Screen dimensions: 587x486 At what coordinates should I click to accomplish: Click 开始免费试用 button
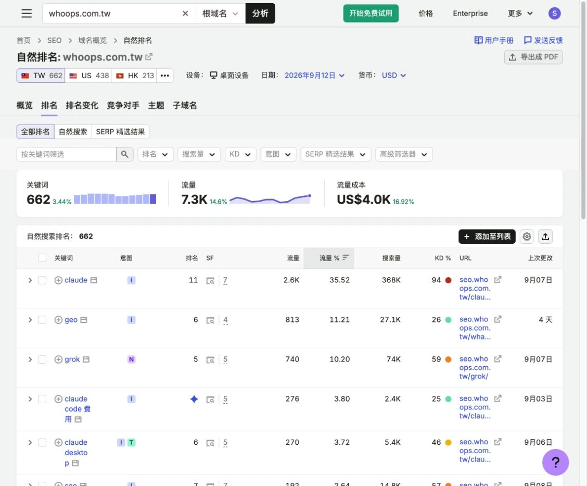(371, 14)
